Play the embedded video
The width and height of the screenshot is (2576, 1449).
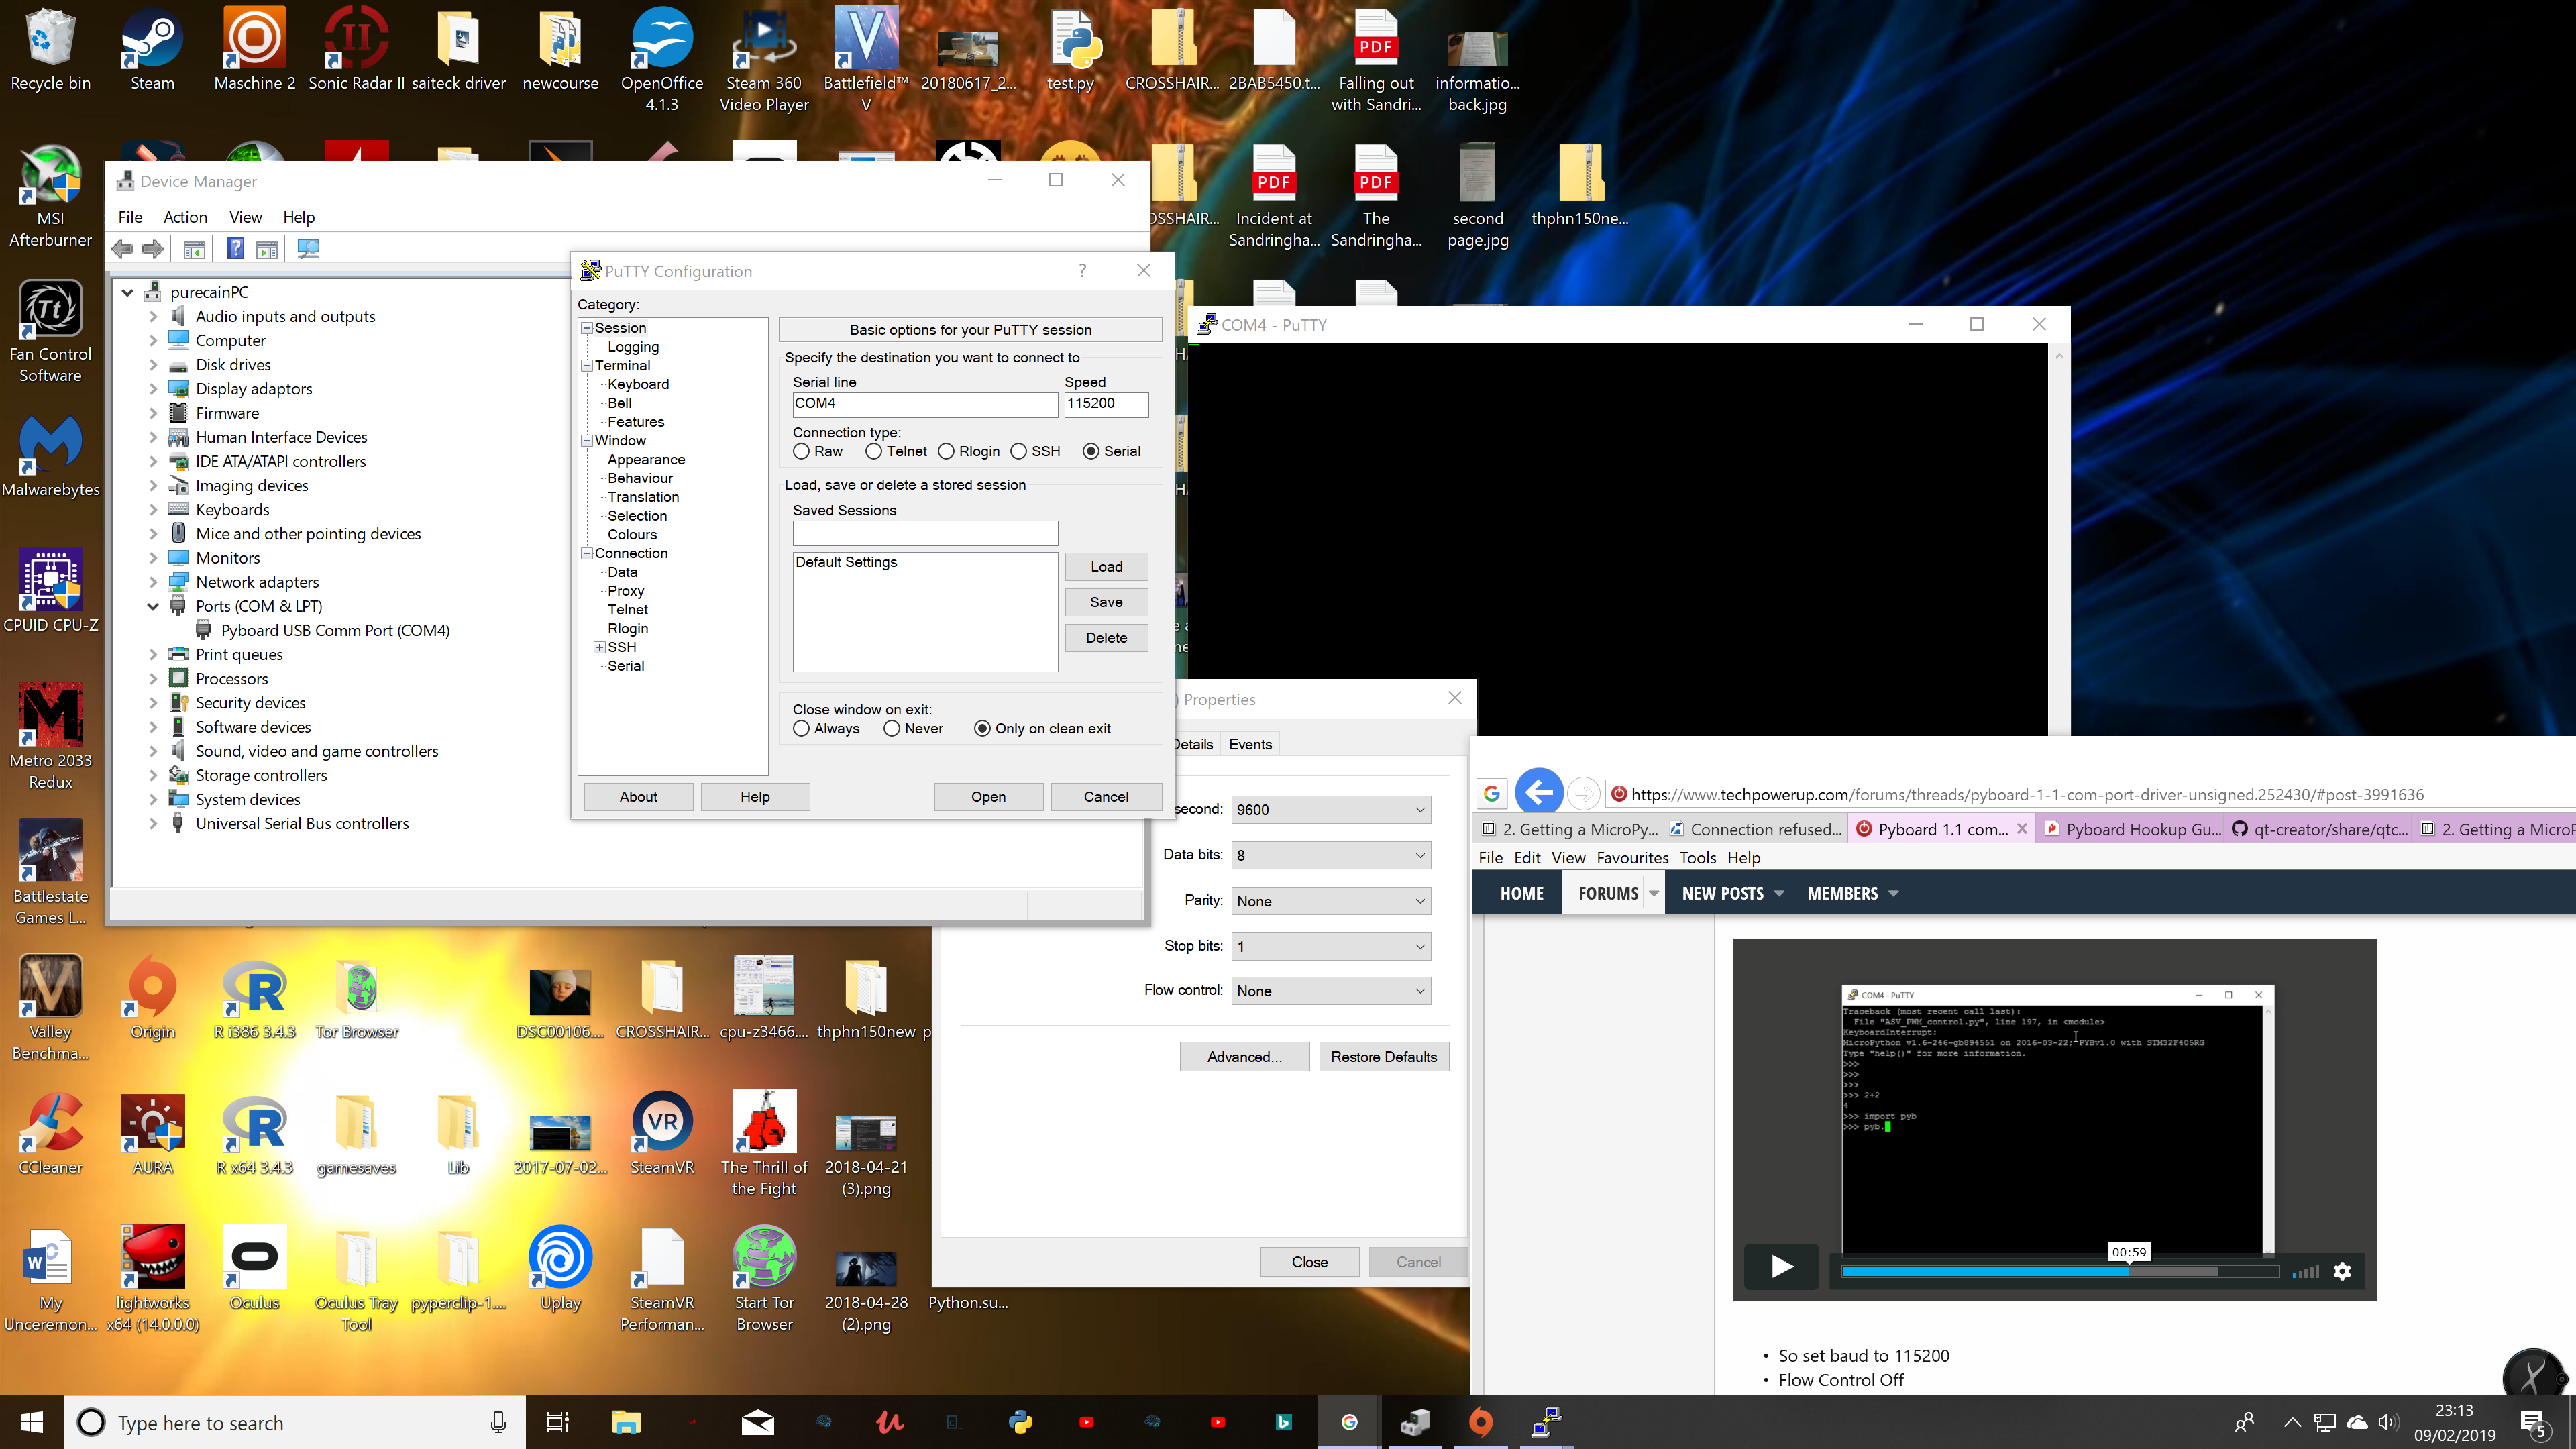coord(1781,1267)
